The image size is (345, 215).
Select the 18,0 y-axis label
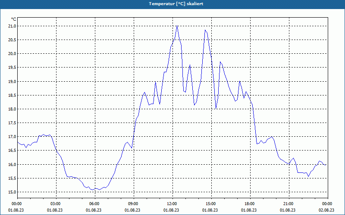(12, 109)
